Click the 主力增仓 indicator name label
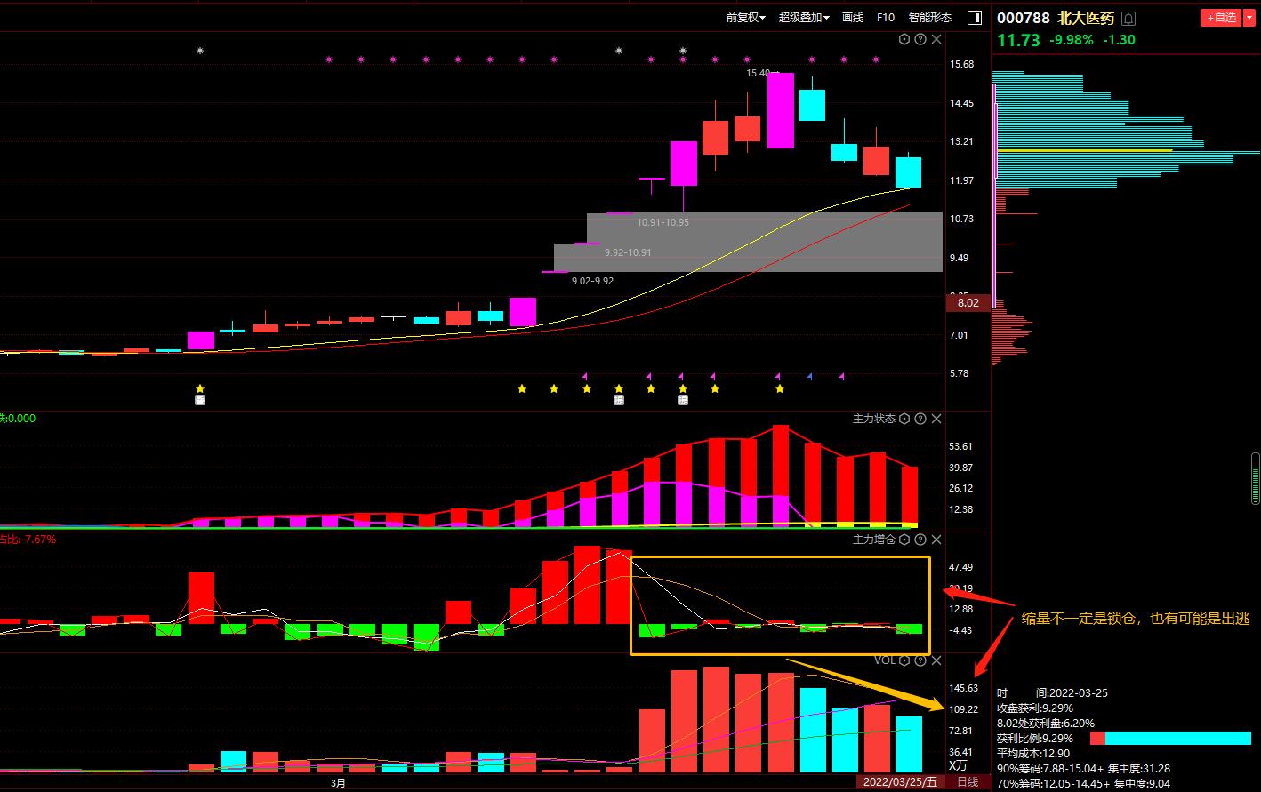 [874, 540]
